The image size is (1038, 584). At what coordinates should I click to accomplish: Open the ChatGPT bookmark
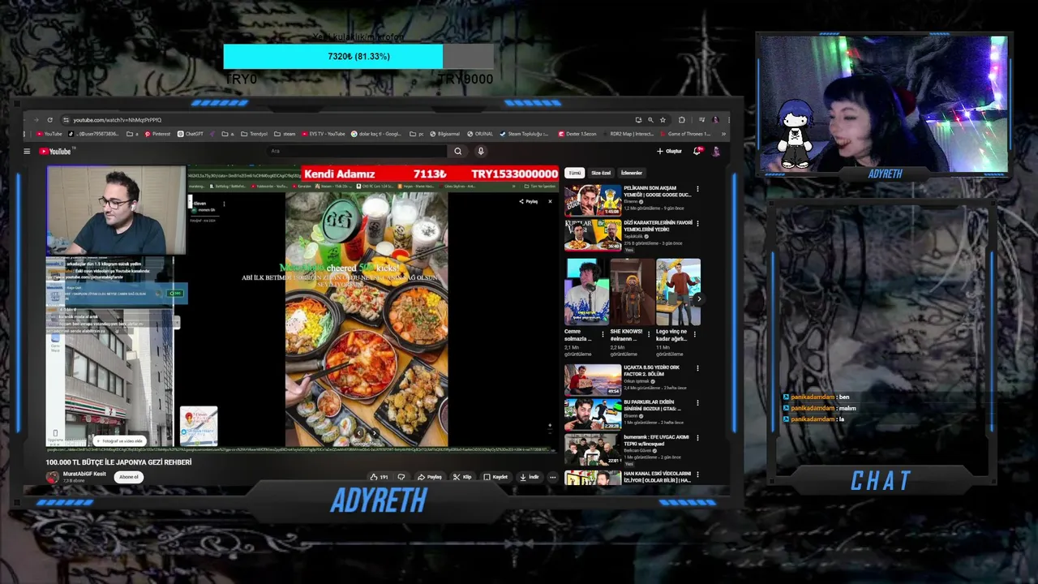(191, 134)
